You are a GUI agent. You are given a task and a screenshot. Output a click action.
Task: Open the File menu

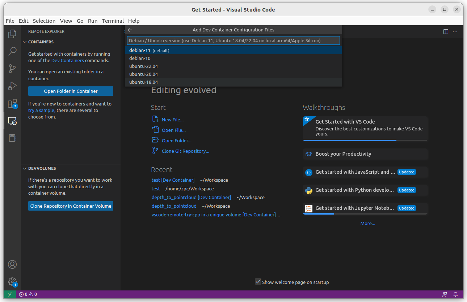coord(10,21)
